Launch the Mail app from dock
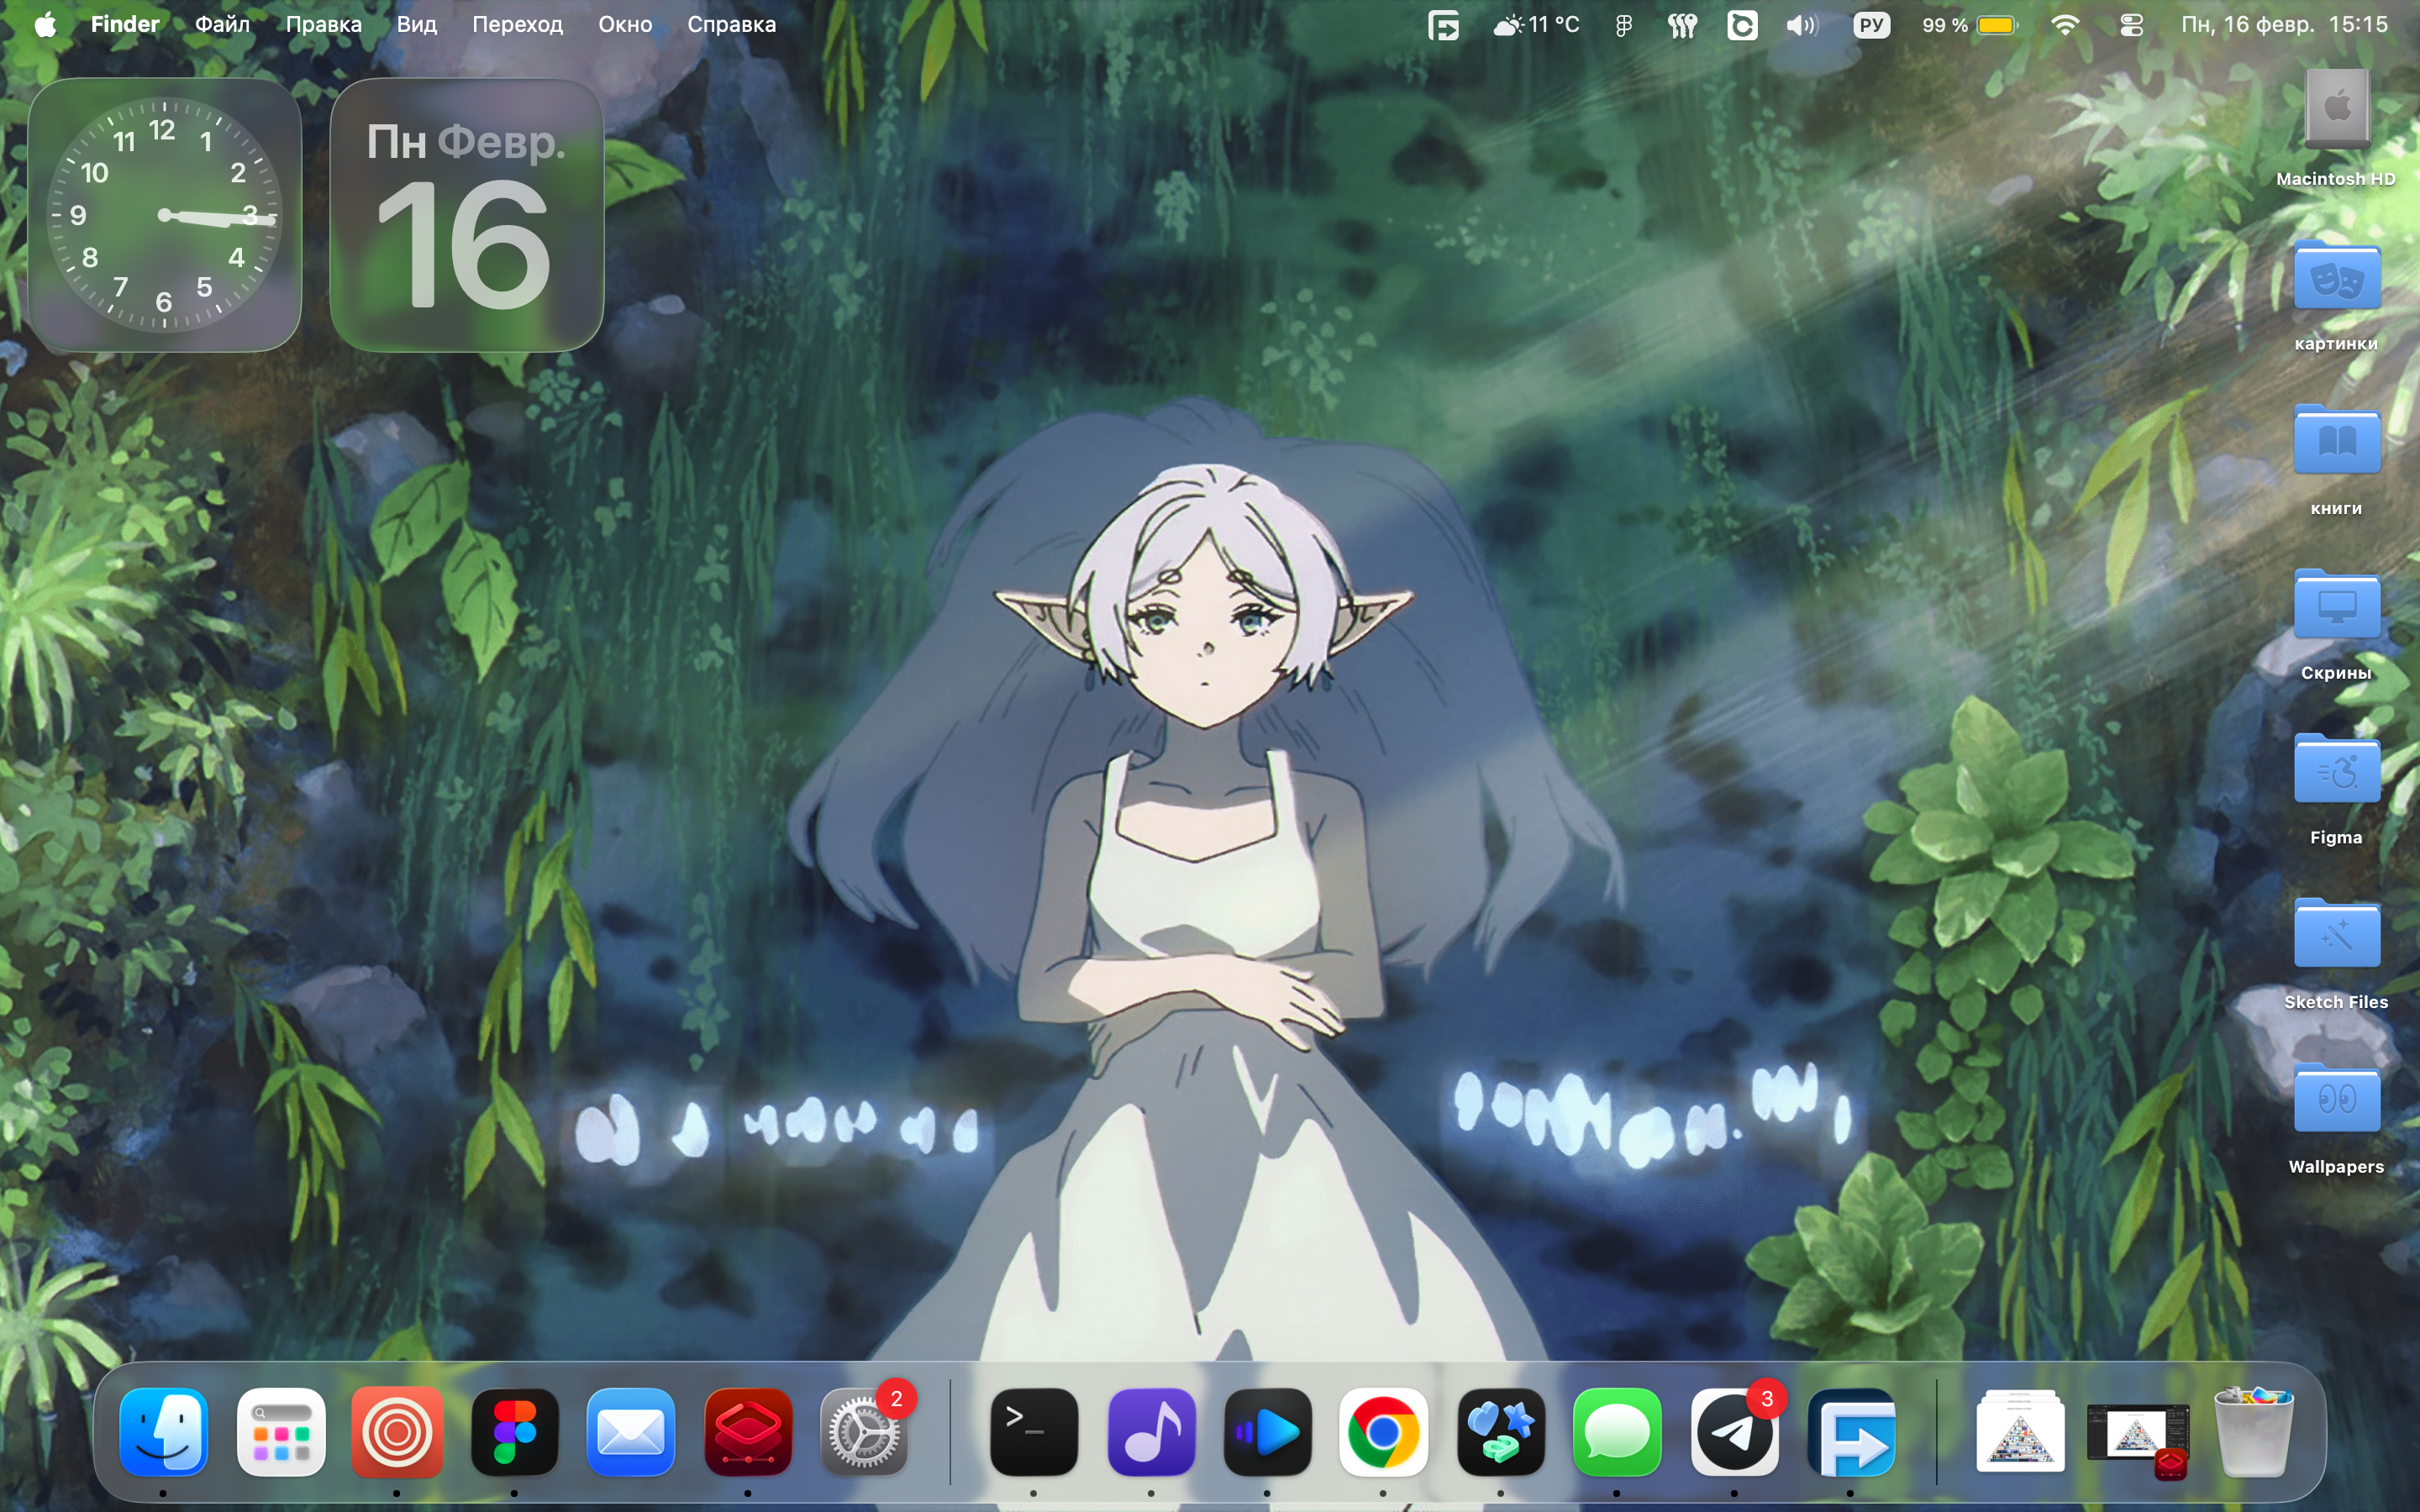2420x1512 pixels. [630, 1432]
